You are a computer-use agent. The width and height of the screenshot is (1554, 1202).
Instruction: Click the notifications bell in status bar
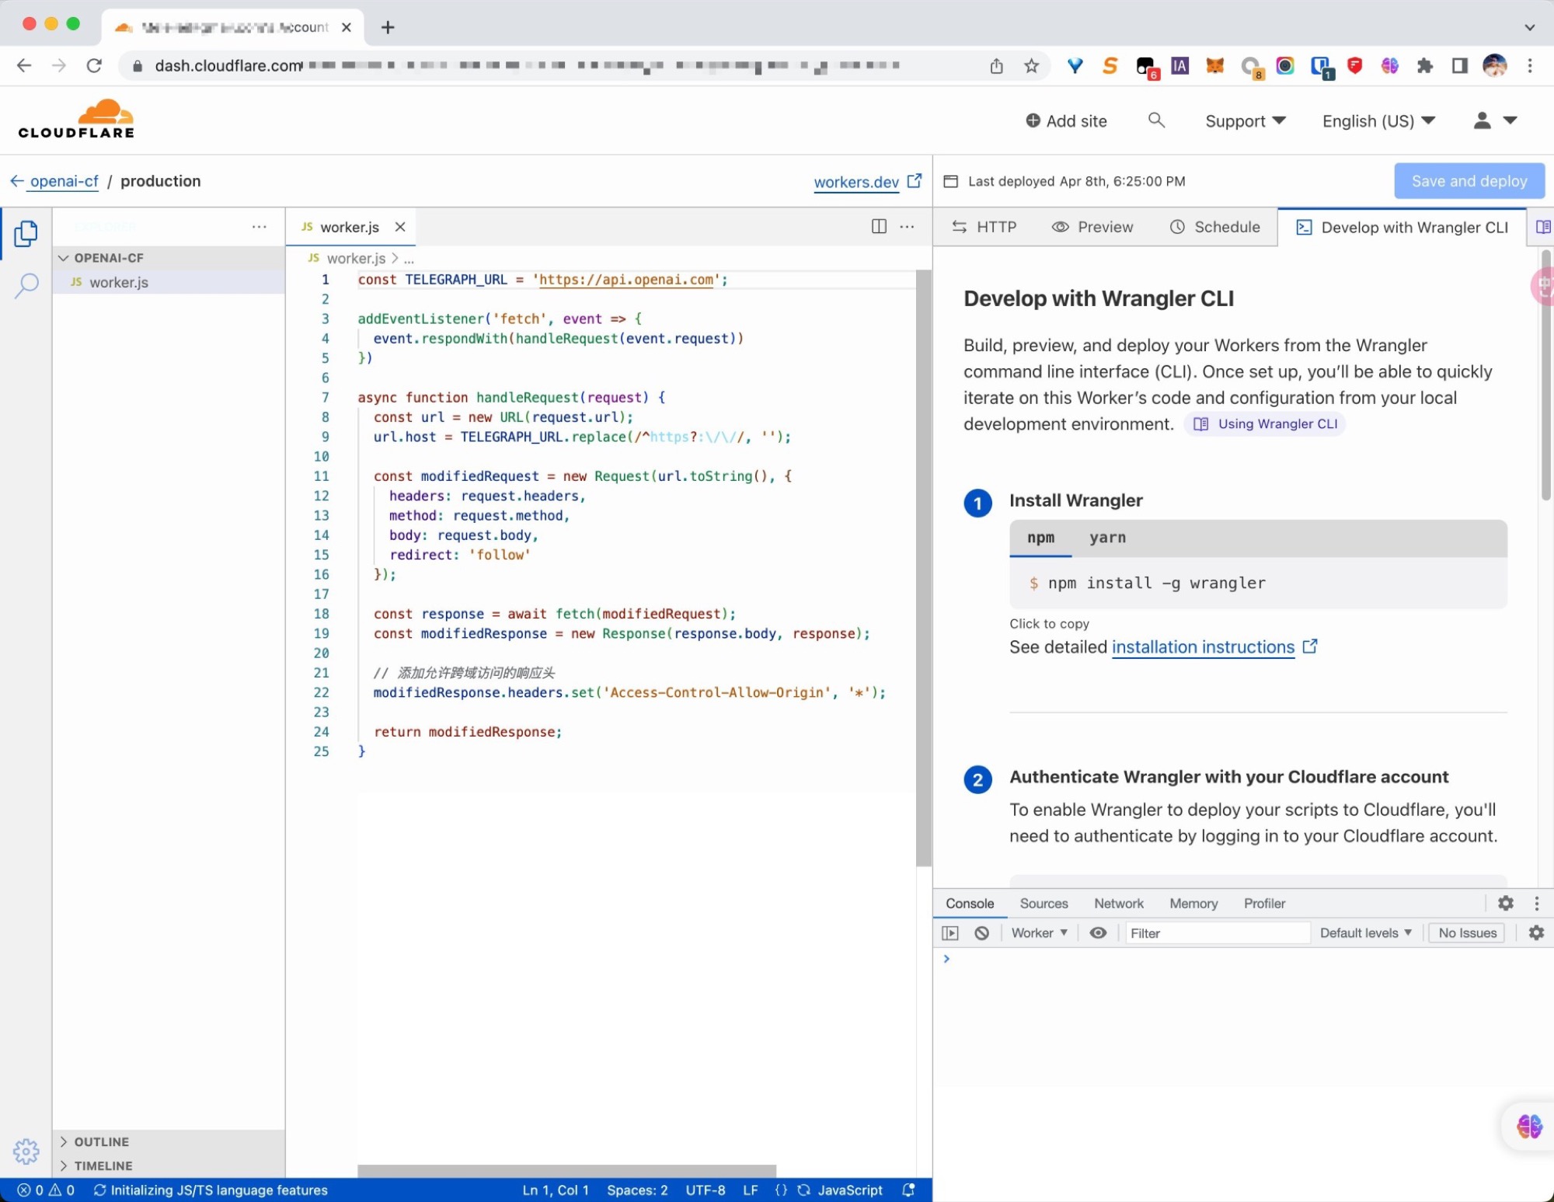pyautogui.click(x=908, y=1190)
